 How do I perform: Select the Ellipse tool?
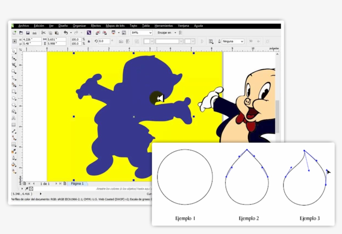(x=14, y=98)
